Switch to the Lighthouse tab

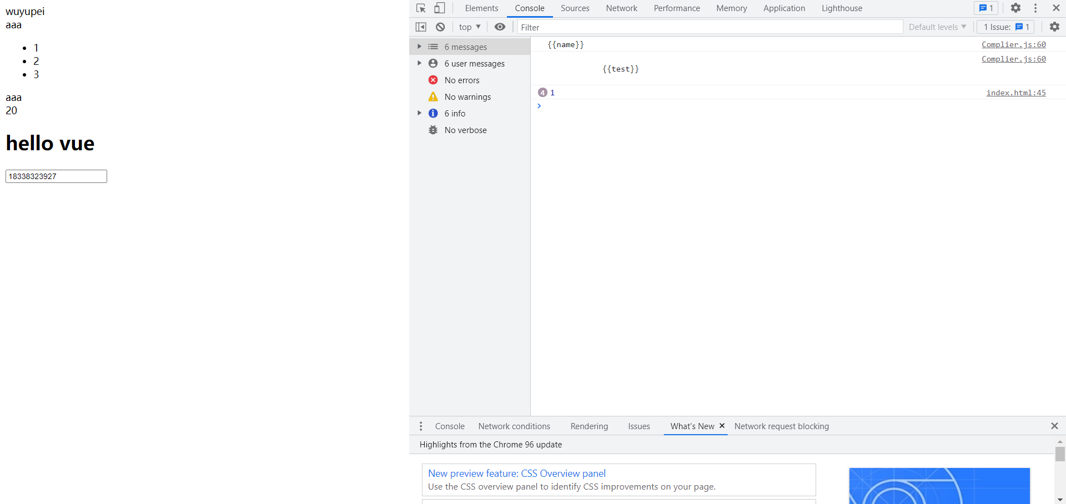(842, 8)
